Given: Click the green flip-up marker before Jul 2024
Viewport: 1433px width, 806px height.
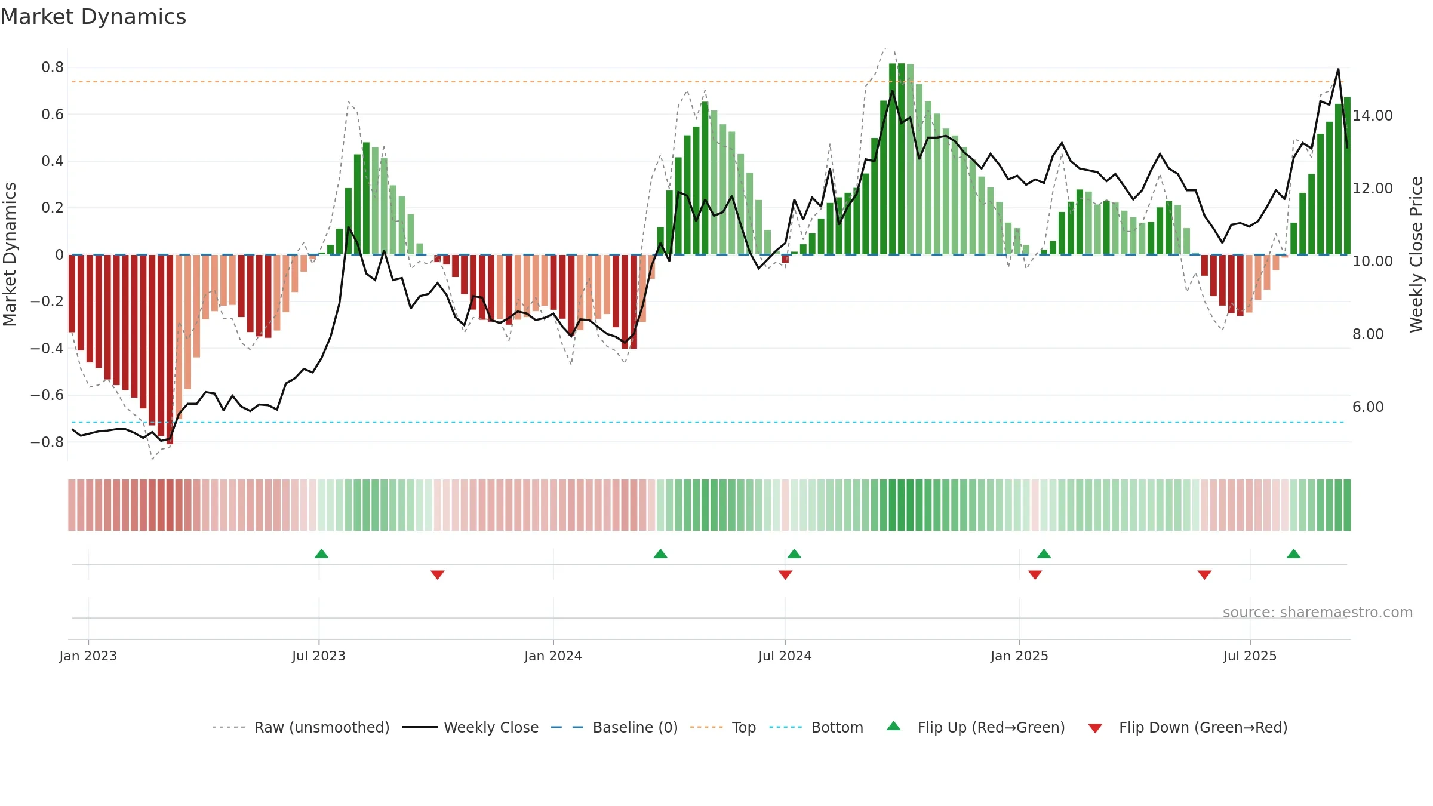Looking at the screenshot, I should click(660, 553).
